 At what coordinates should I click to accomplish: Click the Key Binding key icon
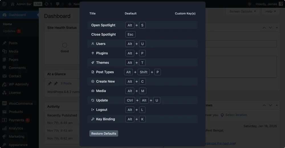pyautogui.click(x=93, y=119)
